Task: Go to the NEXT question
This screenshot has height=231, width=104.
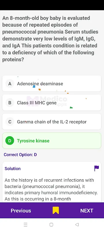Action: click(x=87, y=210)
